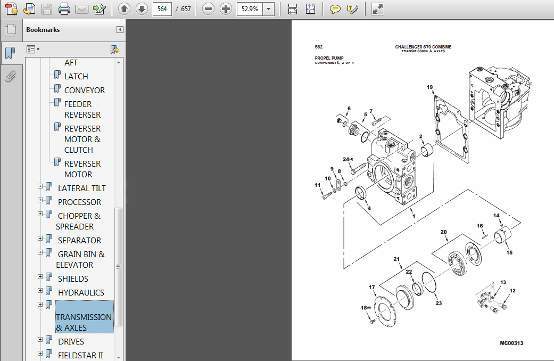Expand the PROCESSOR bookmark
The image size is (554, 361).
(40, 200)
